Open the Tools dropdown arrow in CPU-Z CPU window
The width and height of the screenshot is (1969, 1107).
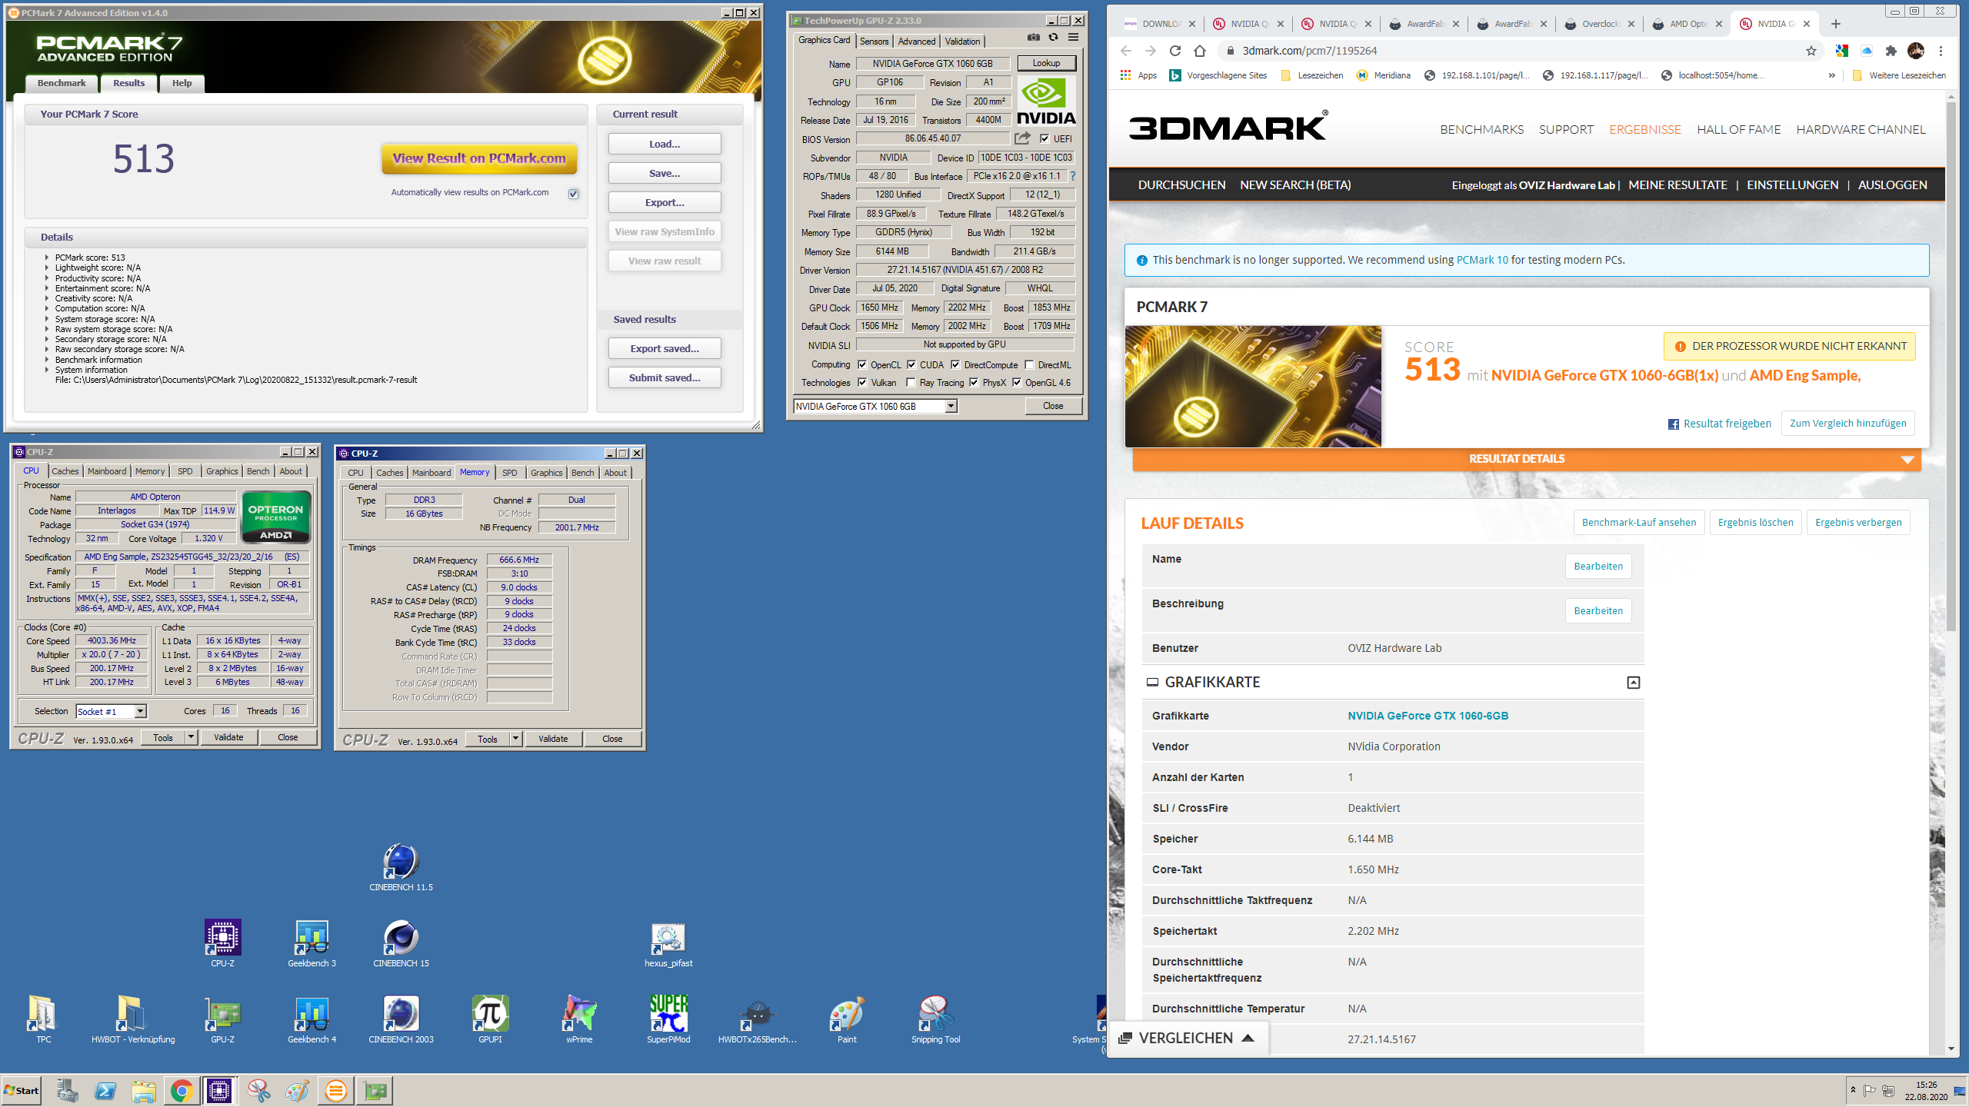pos(192,737)
